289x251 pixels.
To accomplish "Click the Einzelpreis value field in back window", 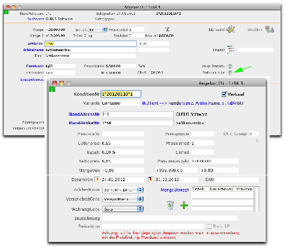I will point(60,66).
